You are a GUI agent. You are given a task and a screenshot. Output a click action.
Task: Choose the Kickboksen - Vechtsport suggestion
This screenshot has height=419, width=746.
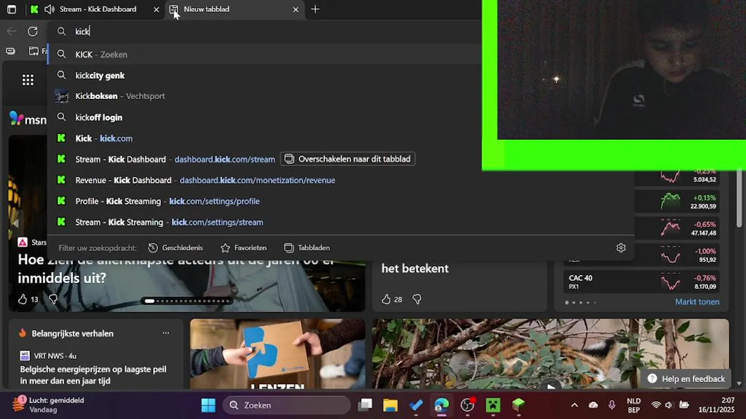[341, 96]
